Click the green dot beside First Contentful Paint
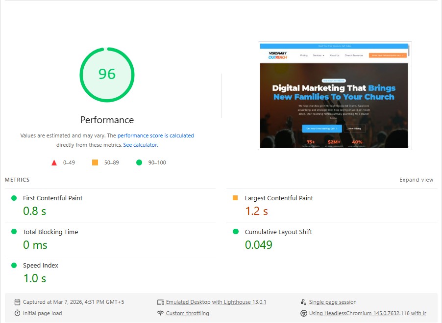This screenshot has width=442, height=323. 14,198
